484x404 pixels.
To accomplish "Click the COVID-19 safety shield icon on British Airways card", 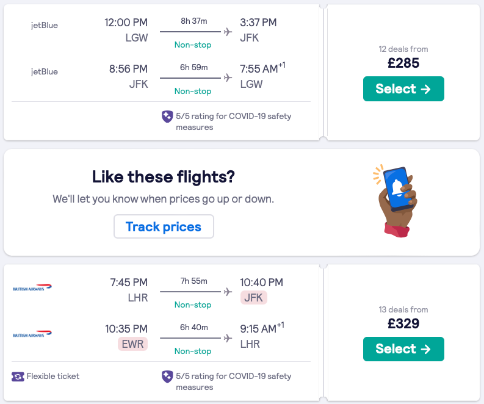I will click(167, 377).
